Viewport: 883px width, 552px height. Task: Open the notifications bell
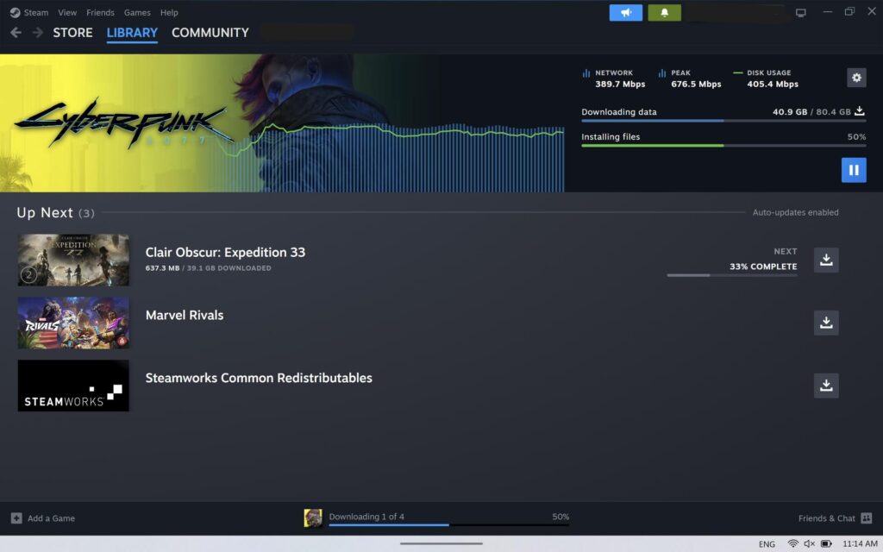click(x=664, y=11)
